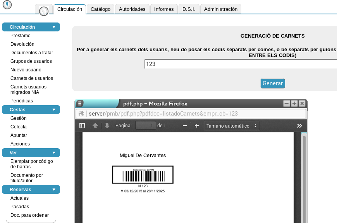The height and width of the screenshot is (223, 337).
Task: Zoom out the PDF document
Action: (185, 126)
